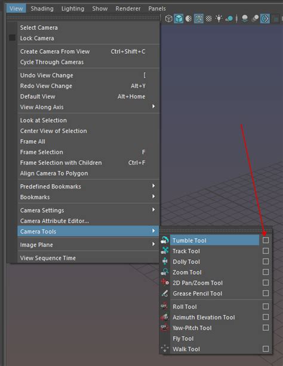Open the Renderer menu
Image resolution: width=283 pixels, height=366 pixels.
(x=128, y=8)
